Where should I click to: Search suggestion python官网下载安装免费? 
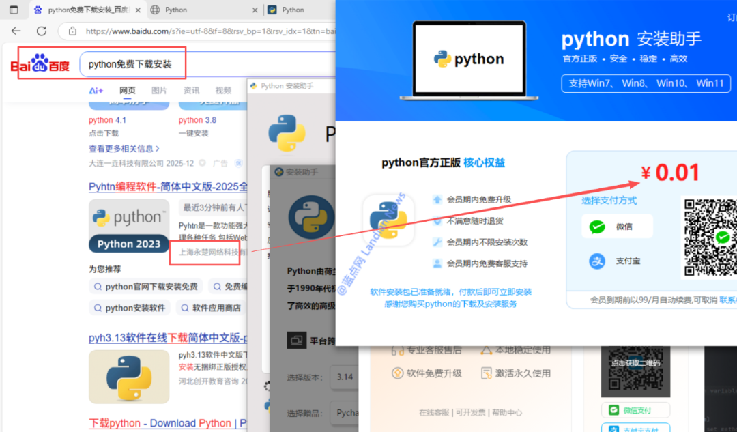[x=146, y=286]
